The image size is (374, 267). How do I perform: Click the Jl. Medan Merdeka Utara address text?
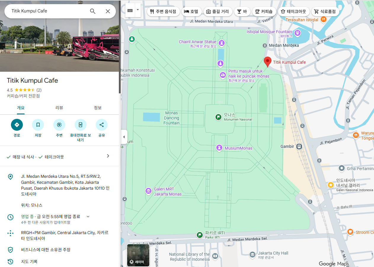[65, 185]
